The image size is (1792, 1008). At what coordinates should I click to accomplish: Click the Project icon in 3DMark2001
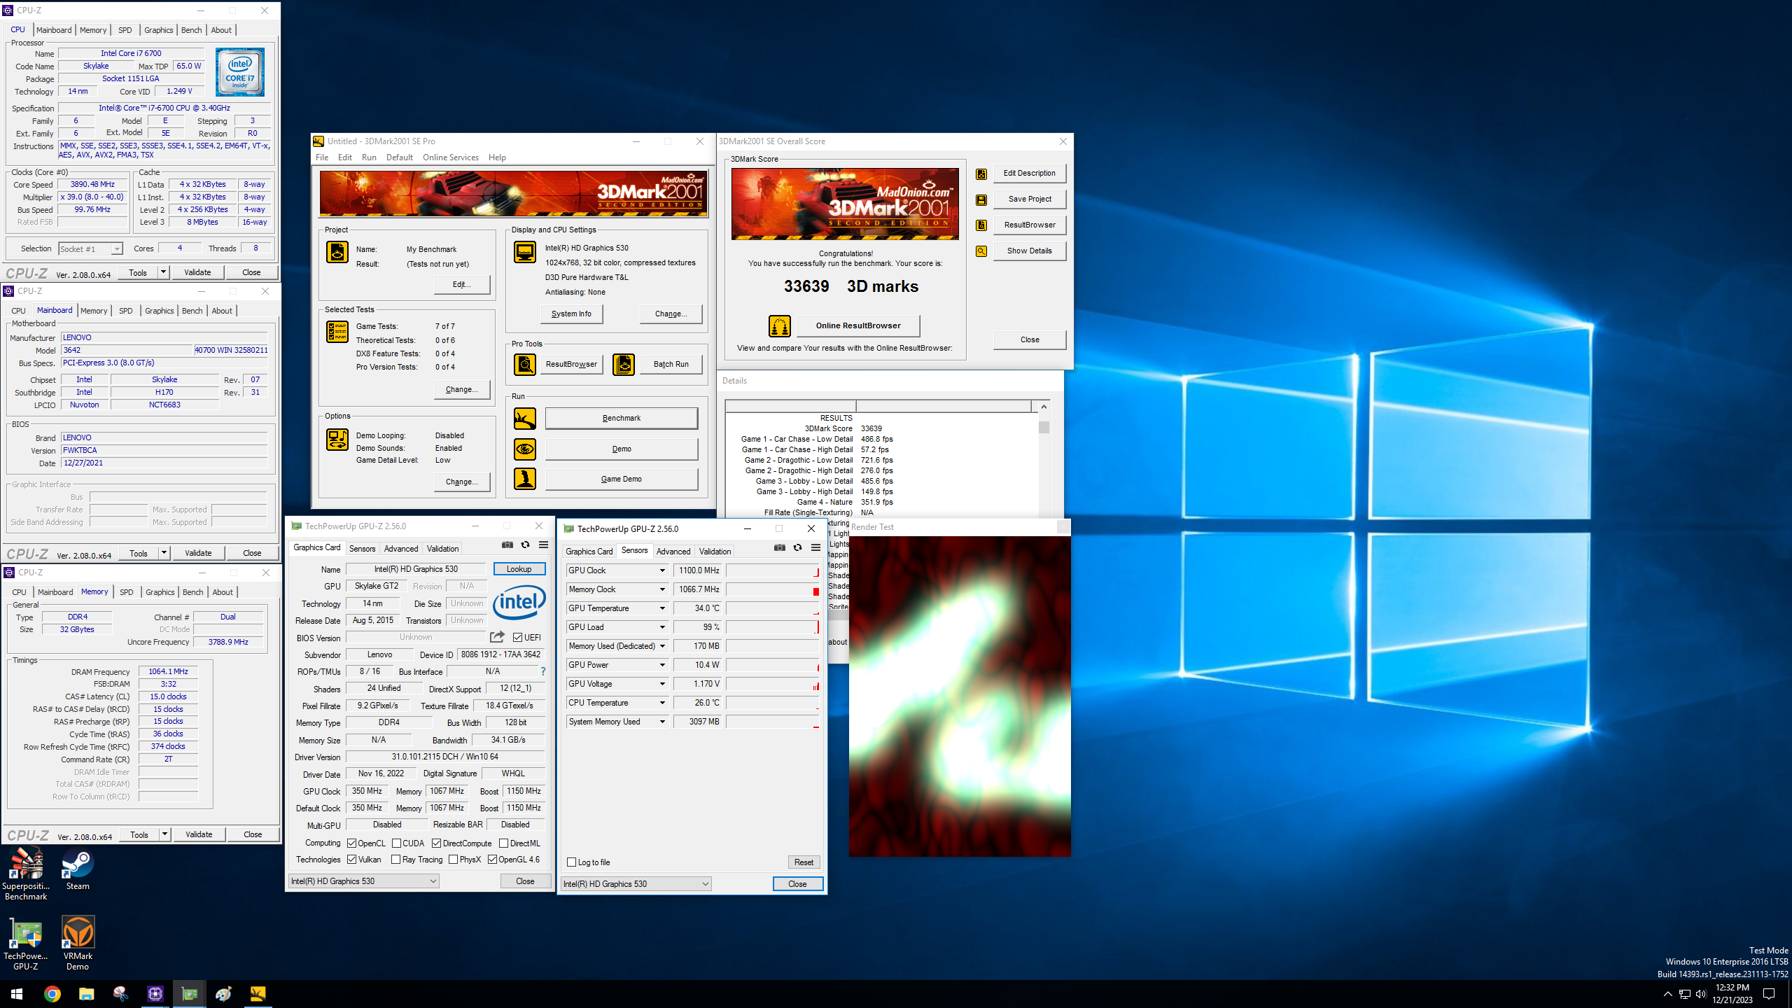tap(337, 252)
